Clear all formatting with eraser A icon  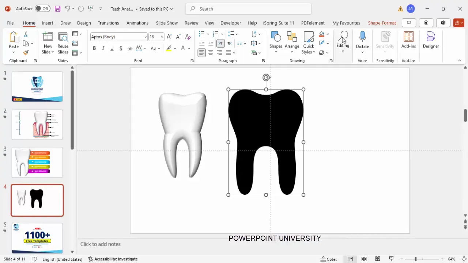point(188,37)
